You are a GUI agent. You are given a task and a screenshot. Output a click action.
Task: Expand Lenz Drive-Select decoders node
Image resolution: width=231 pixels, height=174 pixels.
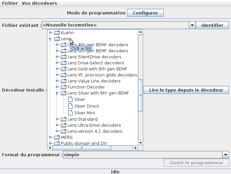point(57,63)
